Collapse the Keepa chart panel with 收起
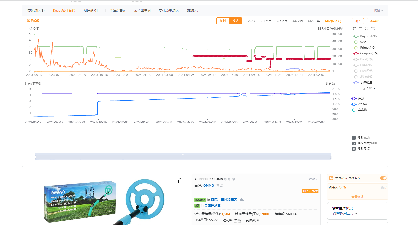418x225 pixels. click(x=378, y=10)
